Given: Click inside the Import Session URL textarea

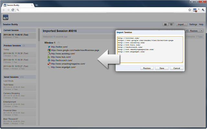Looking at the screenshot, I should [150, 50].
